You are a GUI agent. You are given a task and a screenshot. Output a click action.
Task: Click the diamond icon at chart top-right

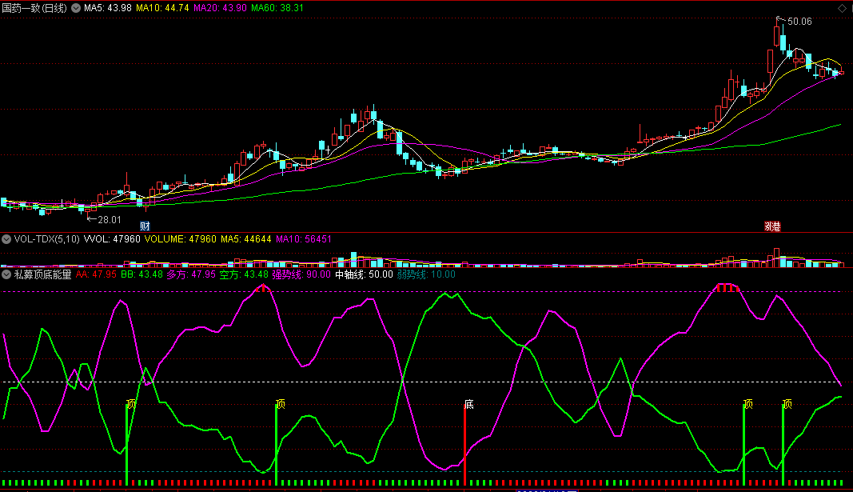842,8
